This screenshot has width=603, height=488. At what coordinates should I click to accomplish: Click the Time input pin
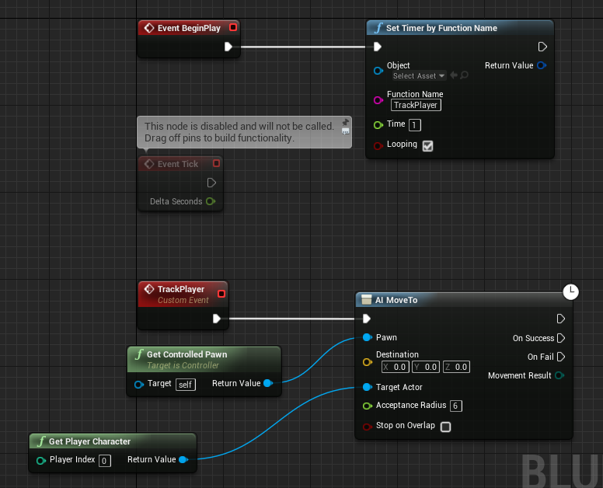click(378, 125)
